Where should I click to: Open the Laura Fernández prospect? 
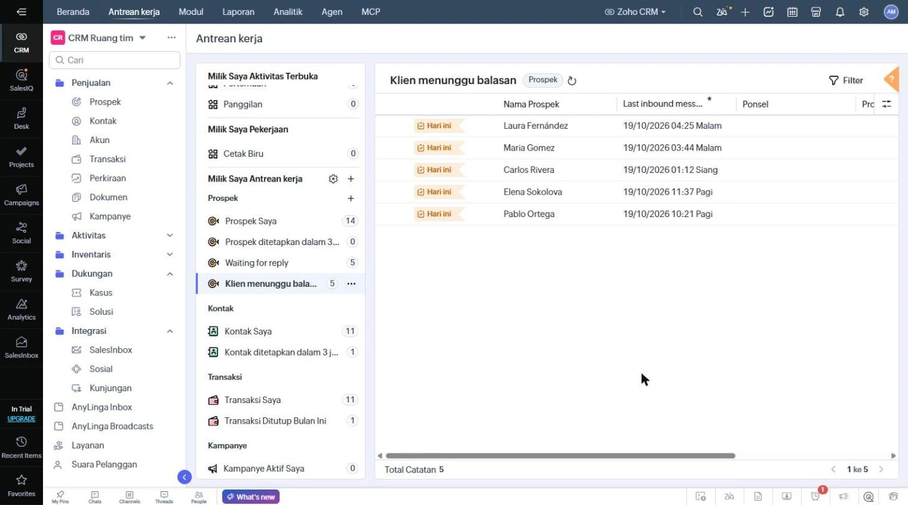point(536,126)
